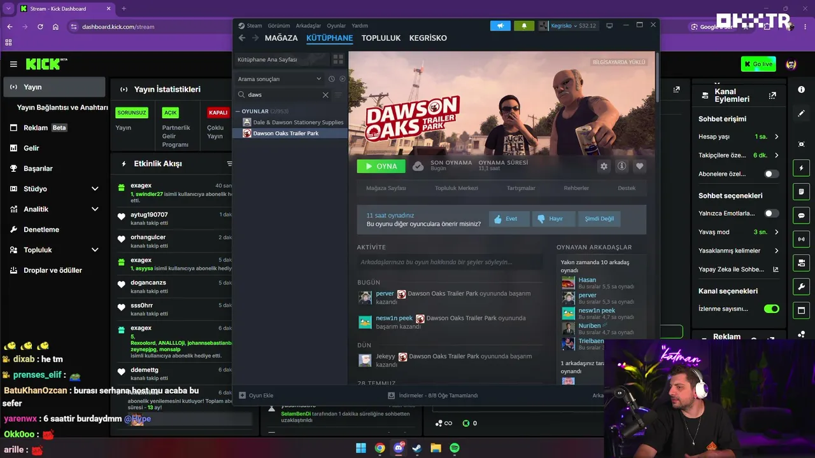Open the Steam TOPLULUK tab

381,38
